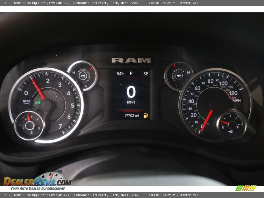The image size is (264, 198).
Task: Click the number 7 on the tachometer
Action: click(60, 126)
